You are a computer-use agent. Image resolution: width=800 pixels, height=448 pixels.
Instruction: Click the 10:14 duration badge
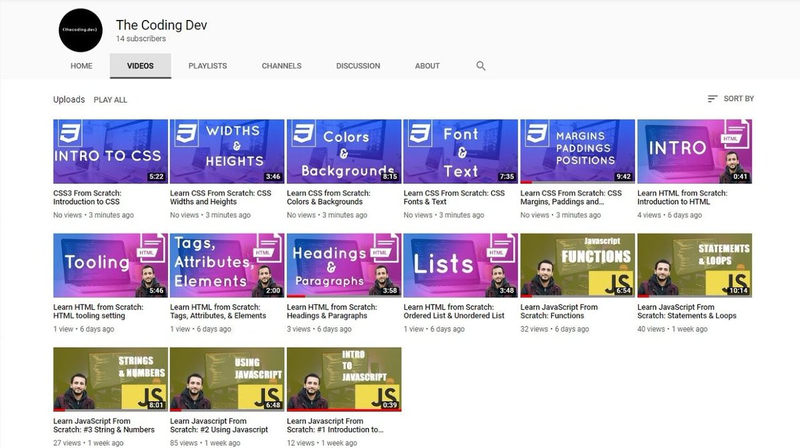738,291
